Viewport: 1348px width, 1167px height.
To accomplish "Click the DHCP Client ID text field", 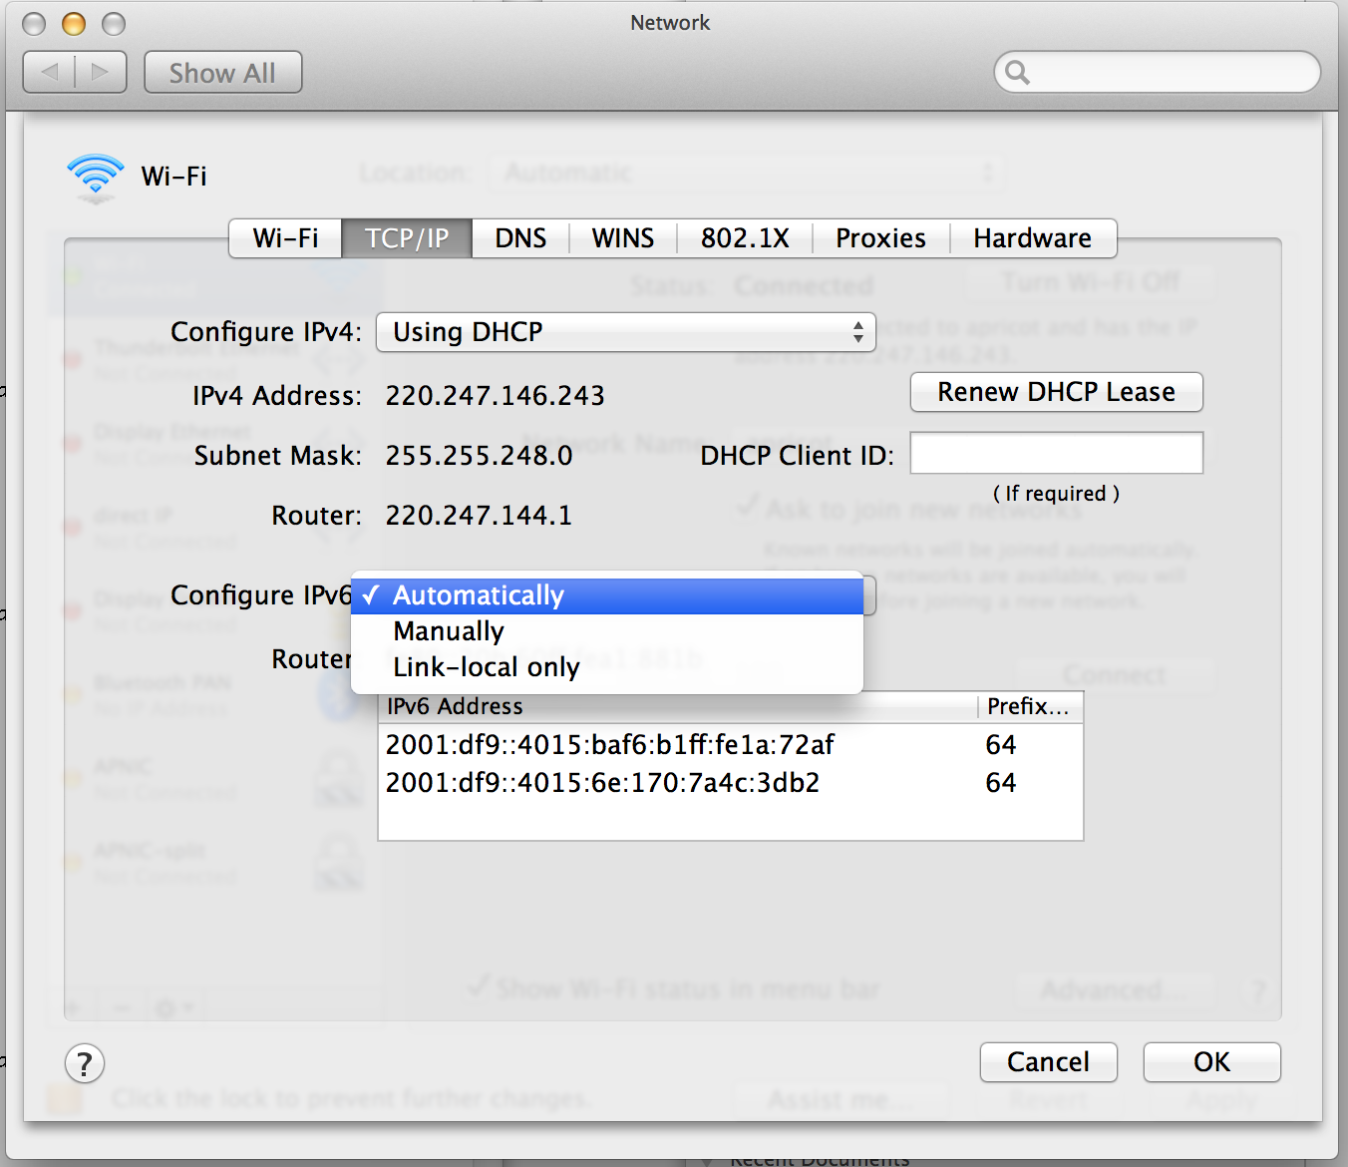I will 1056,454.
